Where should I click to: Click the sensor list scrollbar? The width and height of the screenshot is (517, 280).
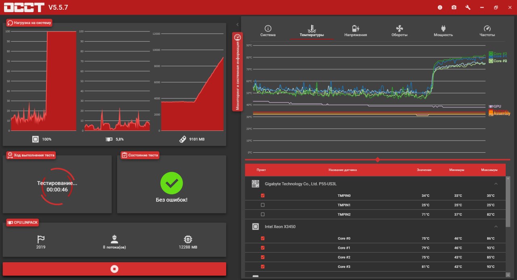pyautogui.click(x=508, y=202)
